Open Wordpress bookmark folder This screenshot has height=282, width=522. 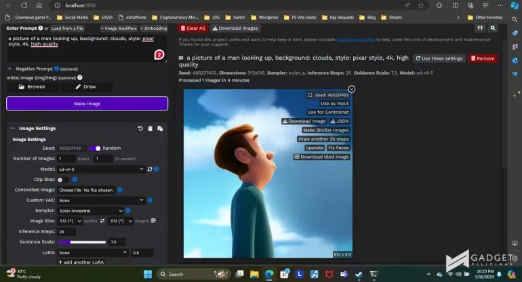pyautogui.click(x=264, y=18)
